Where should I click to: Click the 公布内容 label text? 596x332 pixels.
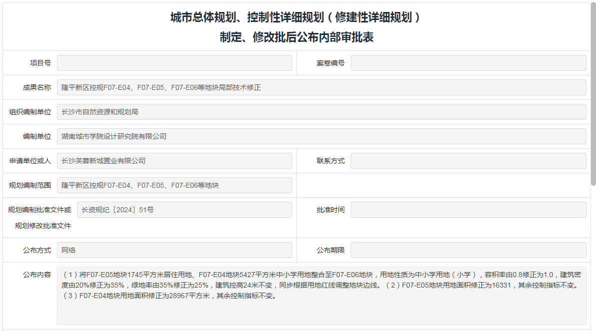(36, 275)
